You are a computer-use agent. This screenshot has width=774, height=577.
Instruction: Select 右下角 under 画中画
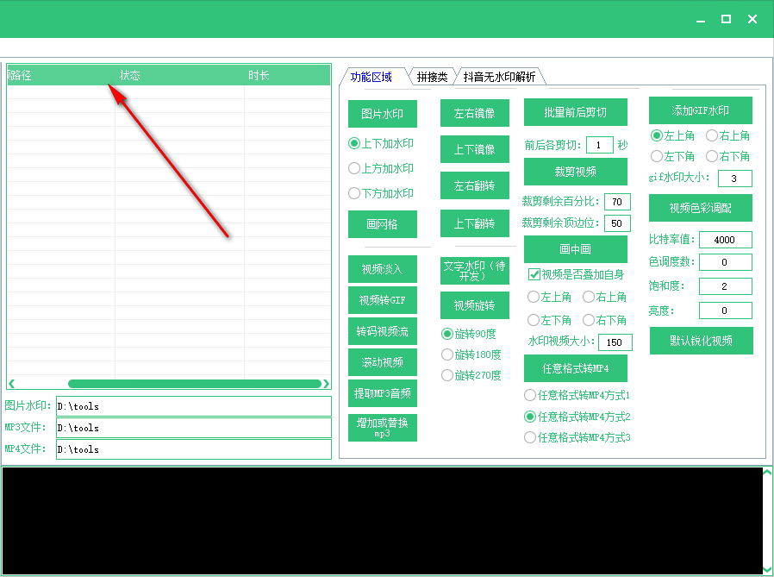[x=605, y=320]
